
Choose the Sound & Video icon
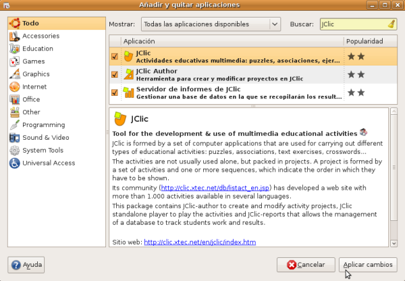coord(13,138)
